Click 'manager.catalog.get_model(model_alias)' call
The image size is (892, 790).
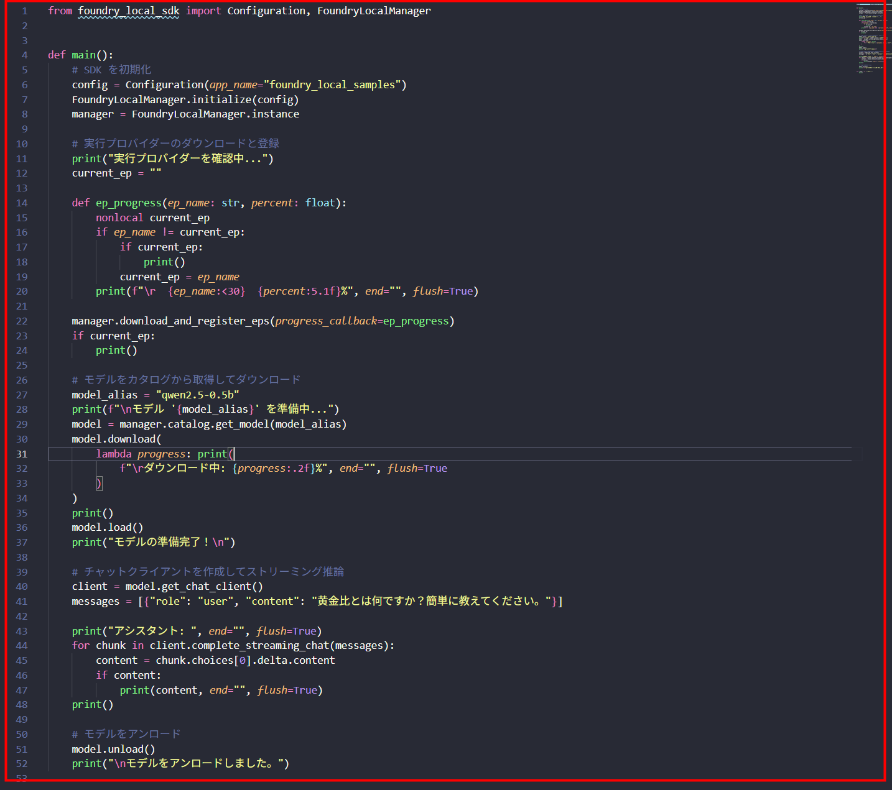(x=233, y=424)
